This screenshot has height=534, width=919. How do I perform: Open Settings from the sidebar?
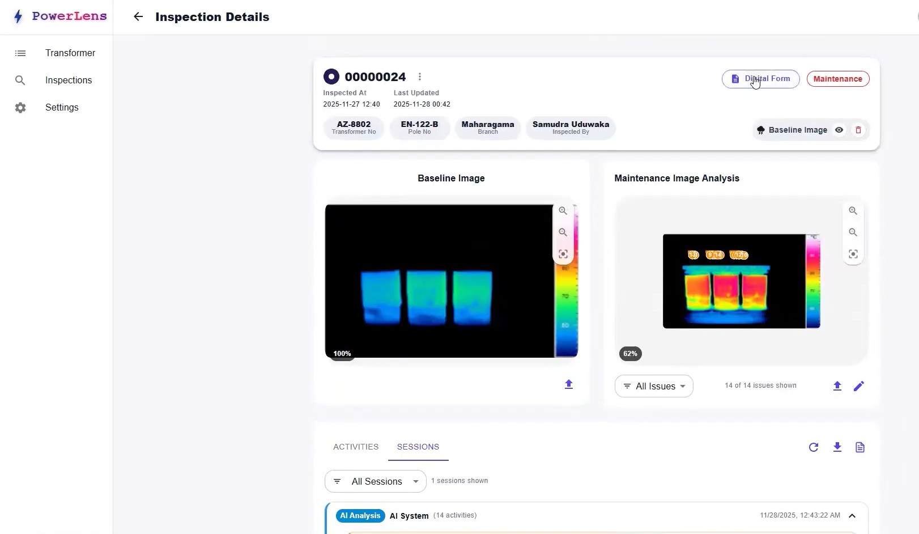[62, 108]
